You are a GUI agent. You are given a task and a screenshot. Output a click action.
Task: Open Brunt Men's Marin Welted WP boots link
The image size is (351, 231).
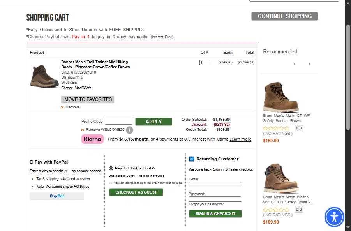(x=288, y=200)
